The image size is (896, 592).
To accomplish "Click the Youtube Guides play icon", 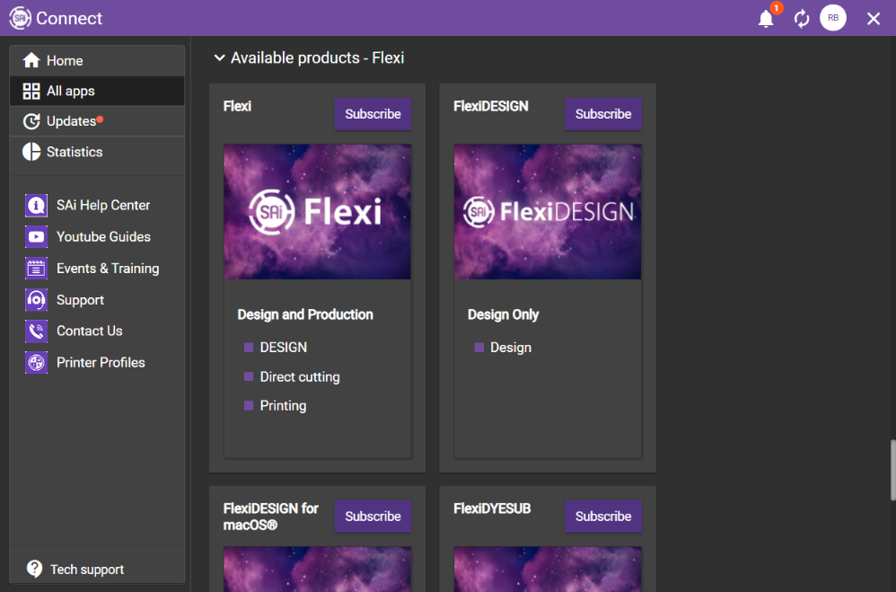I will 35,236.
